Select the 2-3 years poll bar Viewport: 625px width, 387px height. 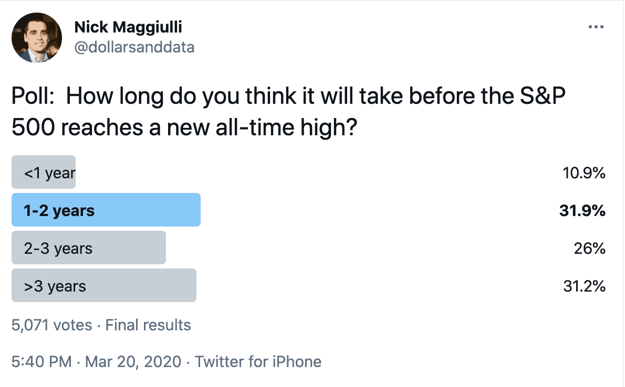[x=88, y=248]
